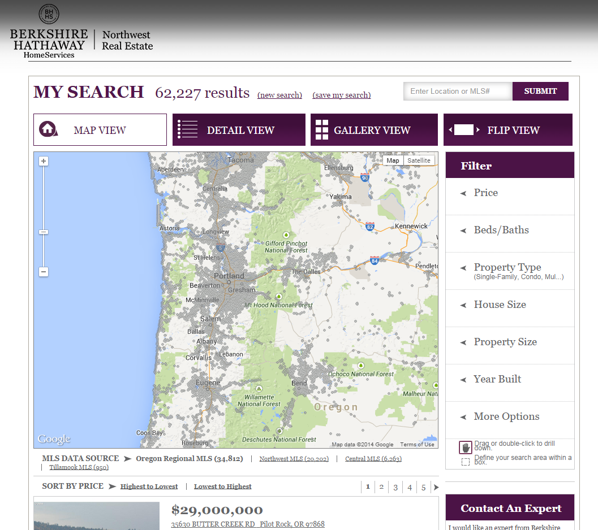Switch to Gallery View tab
Screen dimensions: 598x530
point(374,129)
